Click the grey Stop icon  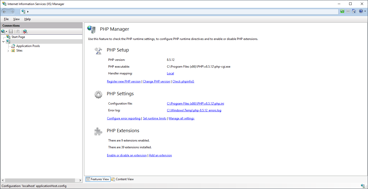[x=348, y=11]
